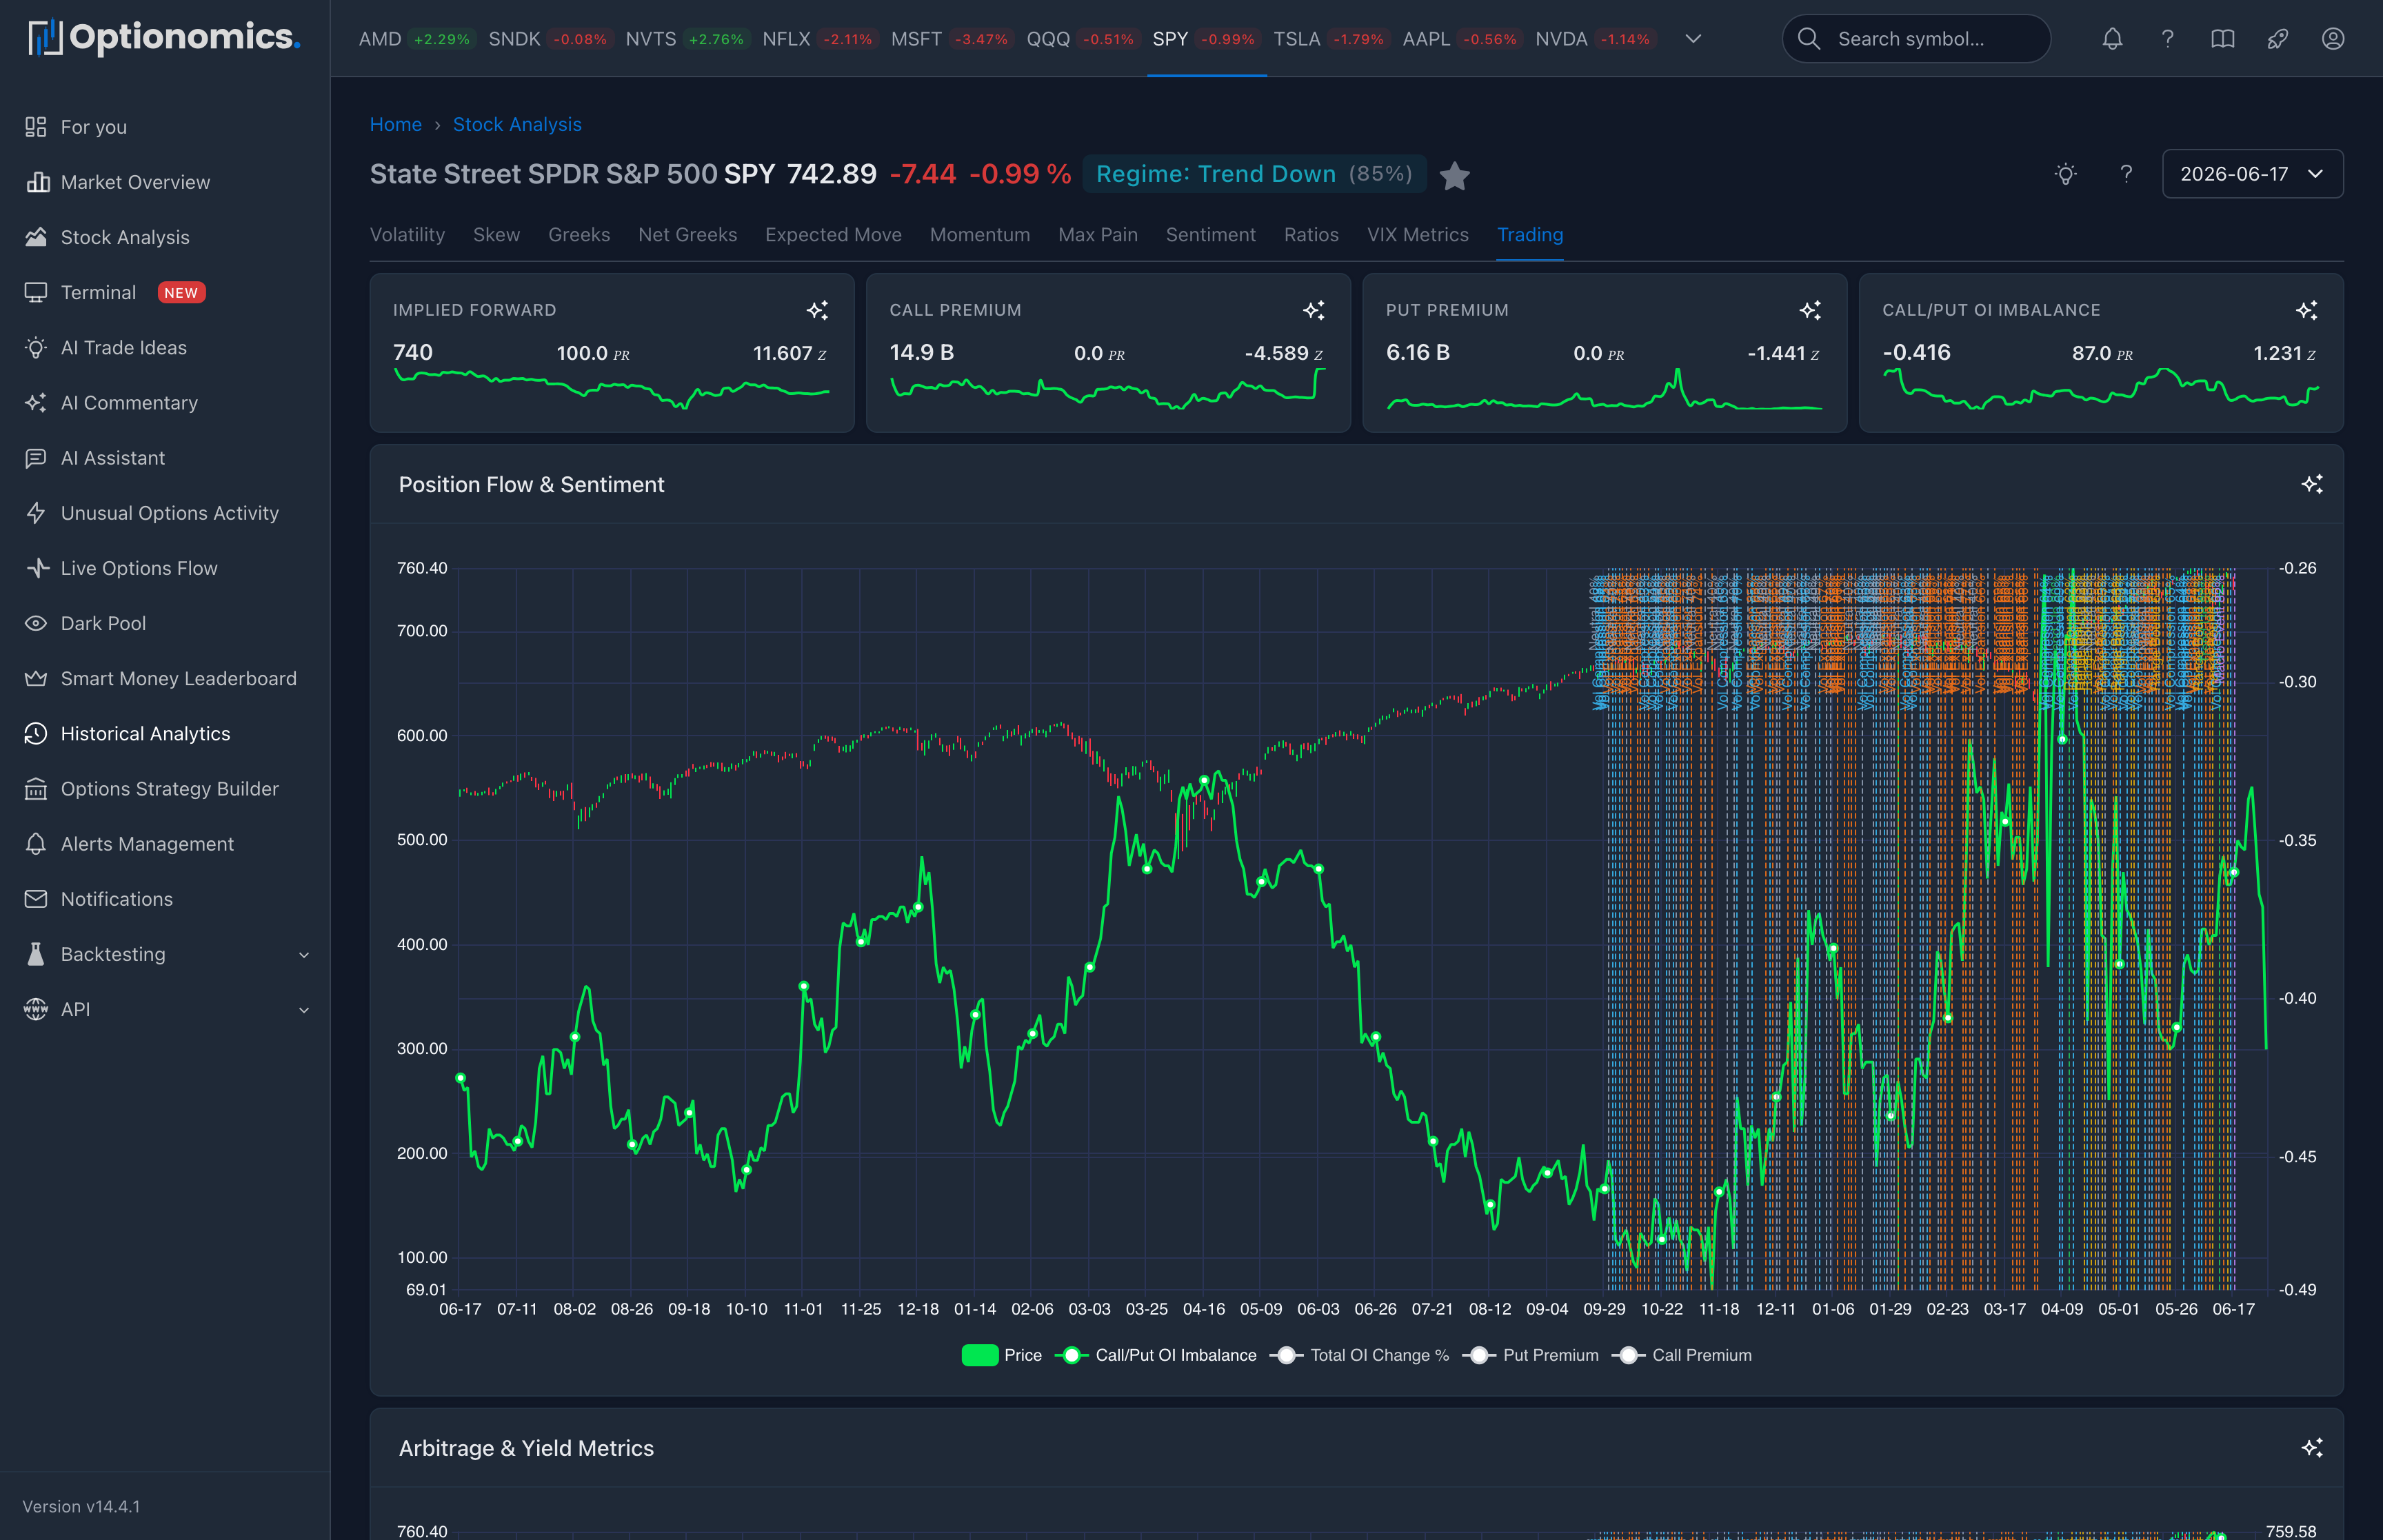Open the documentation book icon

(2222, 39)
